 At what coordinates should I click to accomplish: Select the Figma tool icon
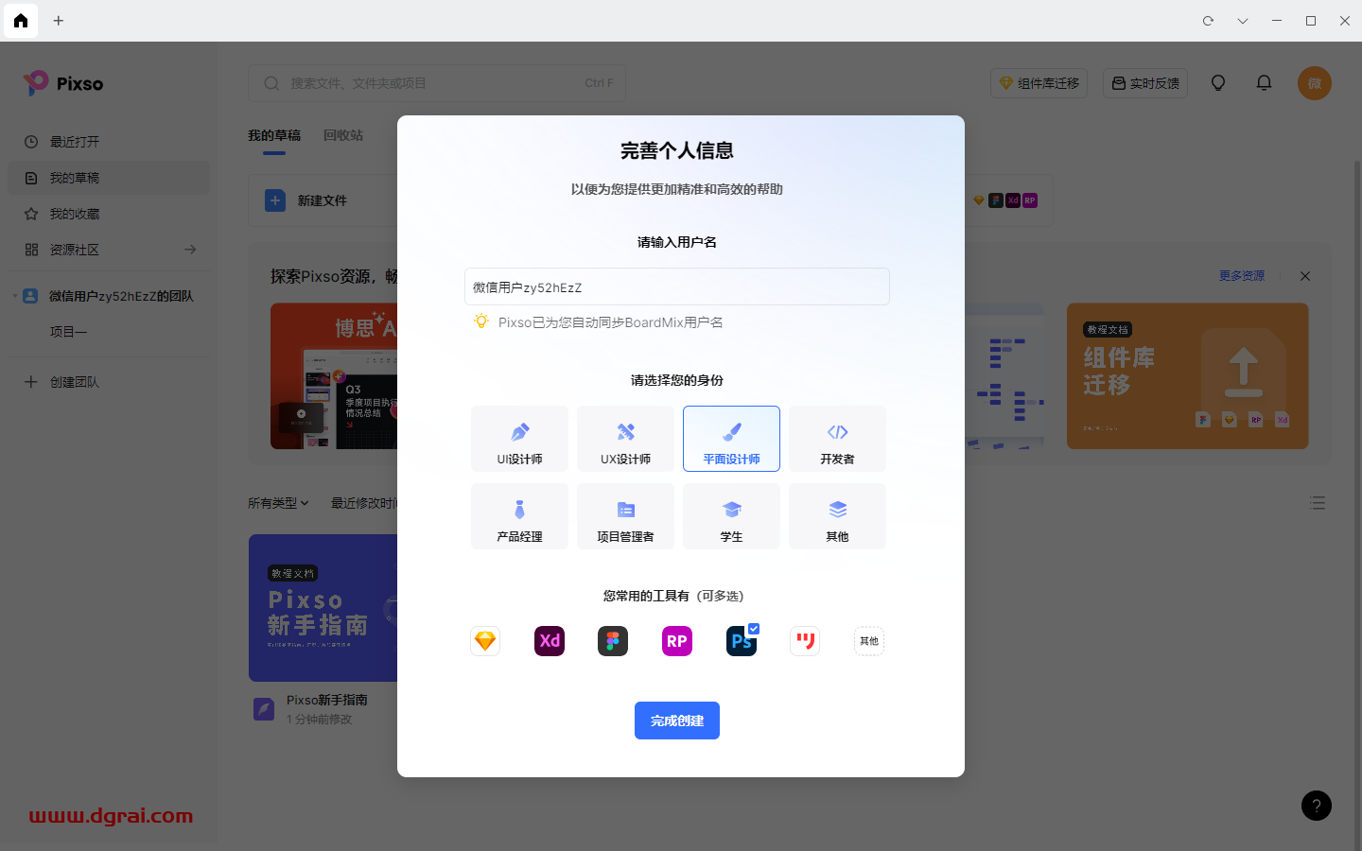pos(613,640)
